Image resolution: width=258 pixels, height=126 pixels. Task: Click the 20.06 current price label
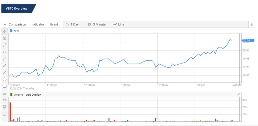246,40
